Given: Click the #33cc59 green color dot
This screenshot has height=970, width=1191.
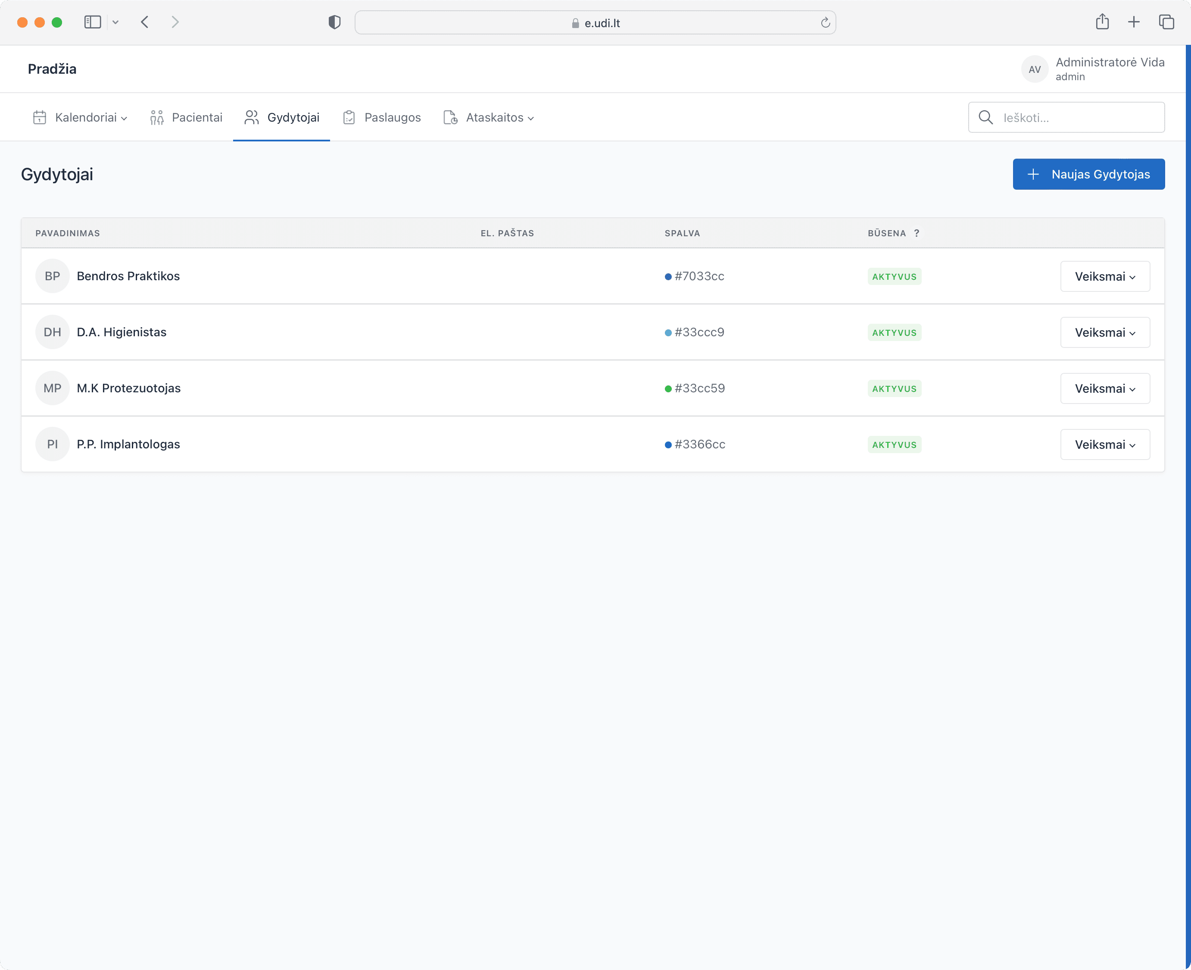Looking at the screenshot, I should [668, 388].
